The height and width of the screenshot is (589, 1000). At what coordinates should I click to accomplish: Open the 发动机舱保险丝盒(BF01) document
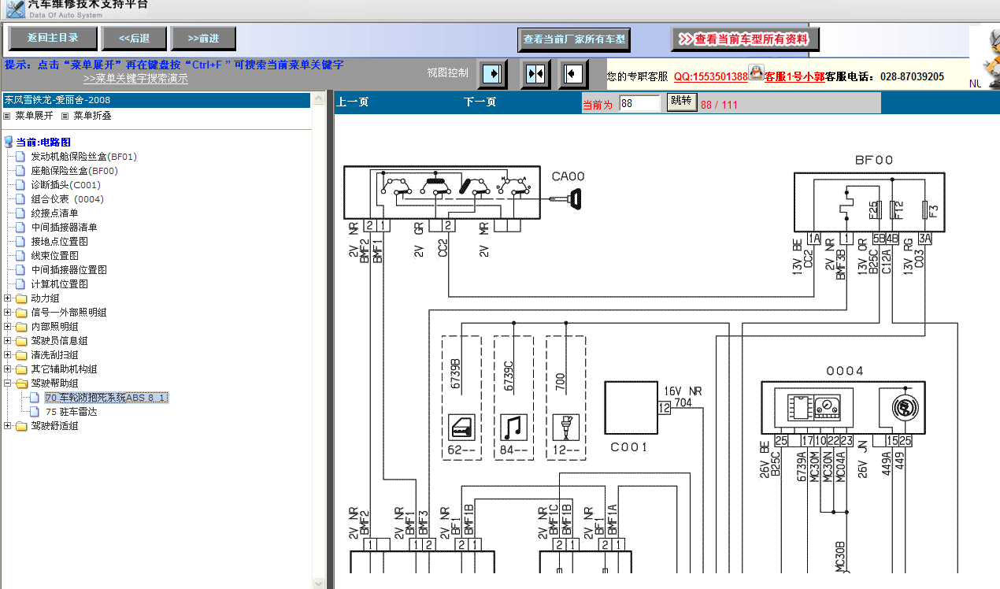[83, 157]
